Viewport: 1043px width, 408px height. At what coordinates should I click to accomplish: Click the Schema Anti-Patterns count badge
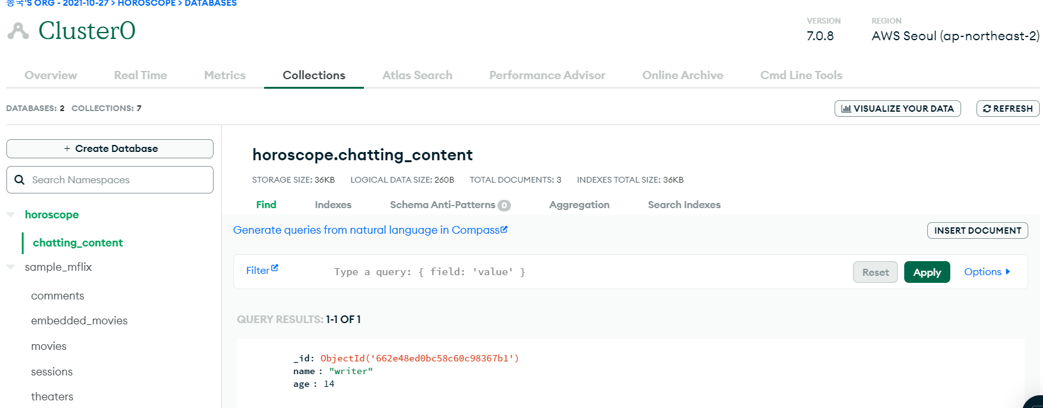pos(505,206)
